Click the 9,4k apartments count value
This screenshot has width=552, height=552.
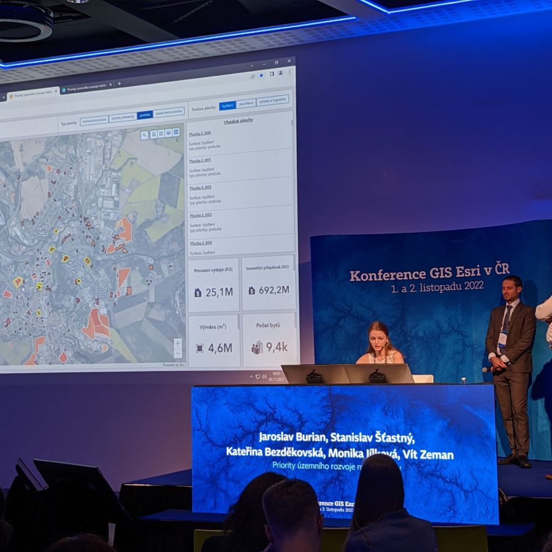pyautogui.click(x=277, y=347)
